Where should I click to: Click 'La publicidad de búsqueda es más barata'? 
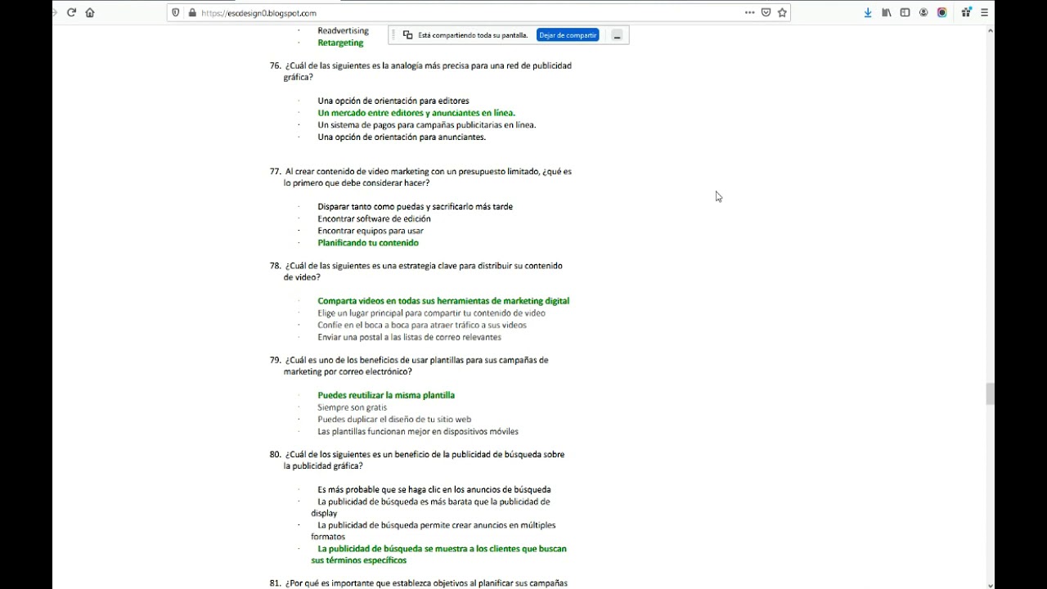click(430, 507)
